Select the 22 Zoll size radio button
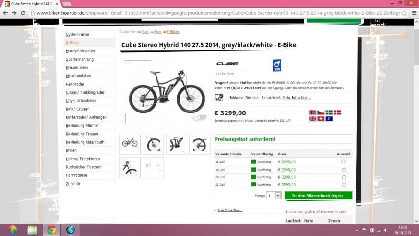 (x=344, y=185)
